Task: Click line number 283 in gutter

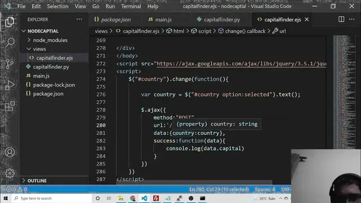Action: 101,148
